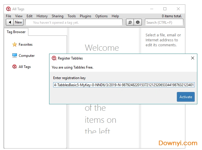Close the Register Tabbles dialog
The width and height of the screenshot is (202, 150).
click(192, 58)
